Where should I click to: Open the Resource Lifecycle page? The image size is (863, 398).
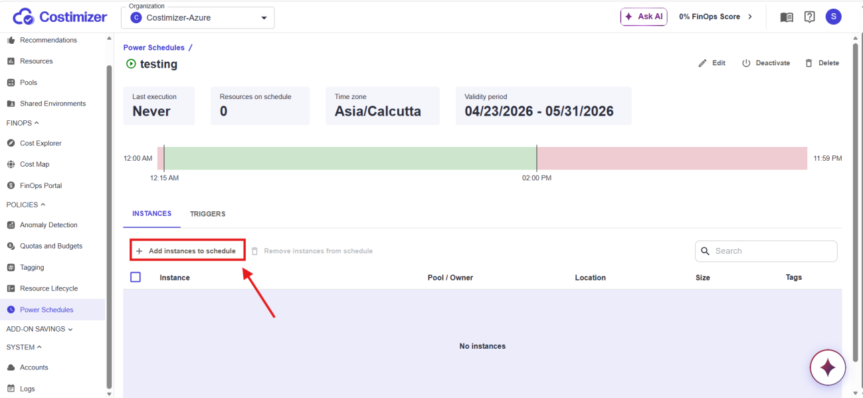click(x=48, y=288)
